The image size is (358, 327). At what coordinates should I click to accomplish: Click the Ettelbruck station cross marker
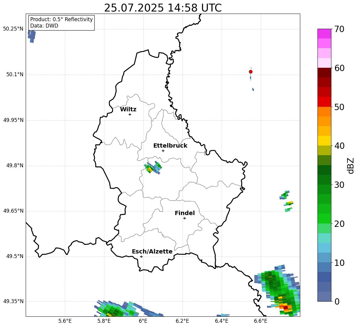pos(163,151)
